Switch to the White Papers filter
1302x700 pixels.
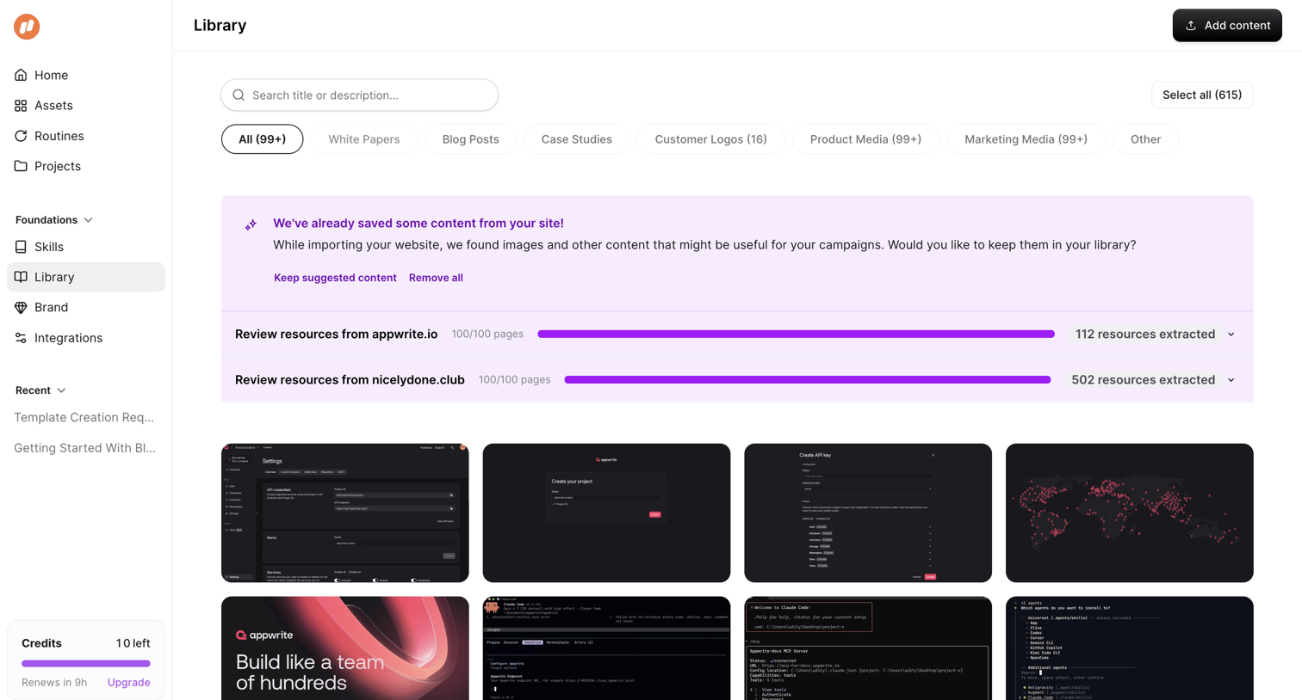tap(363, 139)
